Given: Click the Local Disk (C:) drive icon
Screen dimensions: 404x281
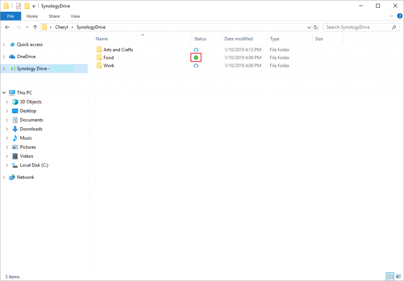Looking at the screenshot, I should click(15, 165).
